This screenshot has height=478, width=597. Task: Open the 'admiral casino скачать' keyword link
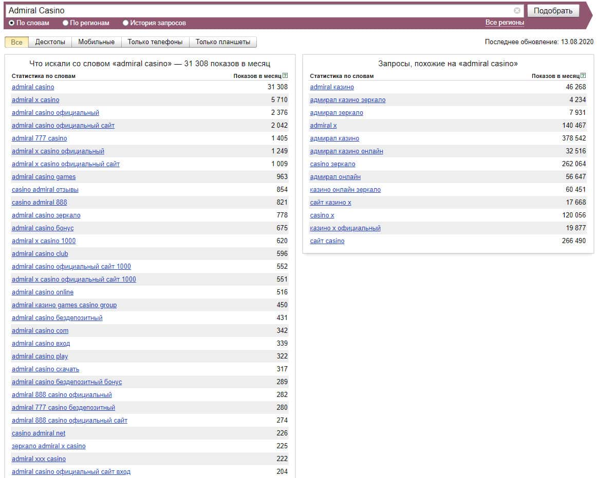45,369
